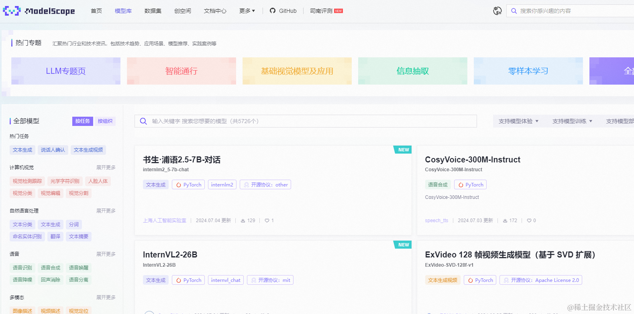Open 书生·浦语2.5-7B-对话 model title
The image size is (634, 314).
pyautogui.click(x=181, y=160)
